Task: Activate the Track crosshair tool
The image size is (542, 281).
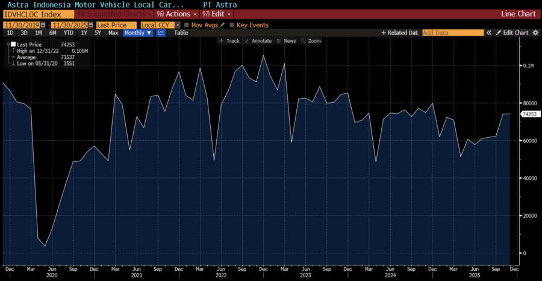Action: click(229, 41)
